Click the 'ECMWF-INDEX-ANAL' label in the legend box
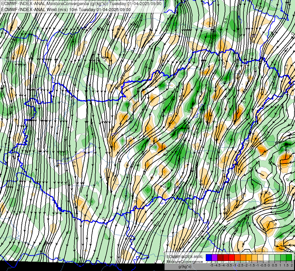This screenshot has width=295, height=271. click(x=185, y=257)
